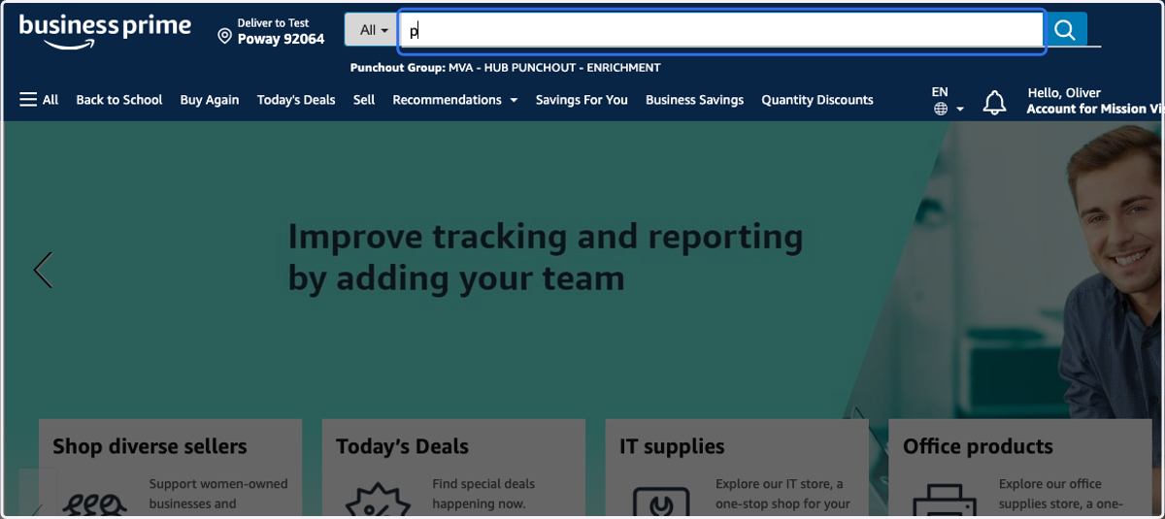The image size is (1165, 519).
Task: Click the globe language icon
Action: pos(941,109)
